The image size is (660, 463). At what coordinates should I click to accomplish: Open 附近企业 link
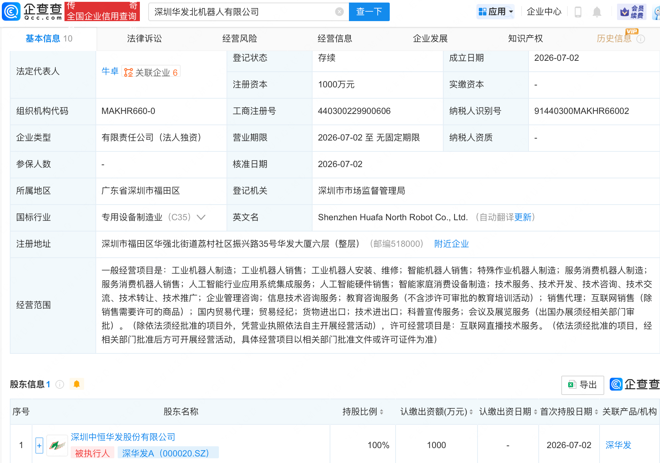[451, 244]
